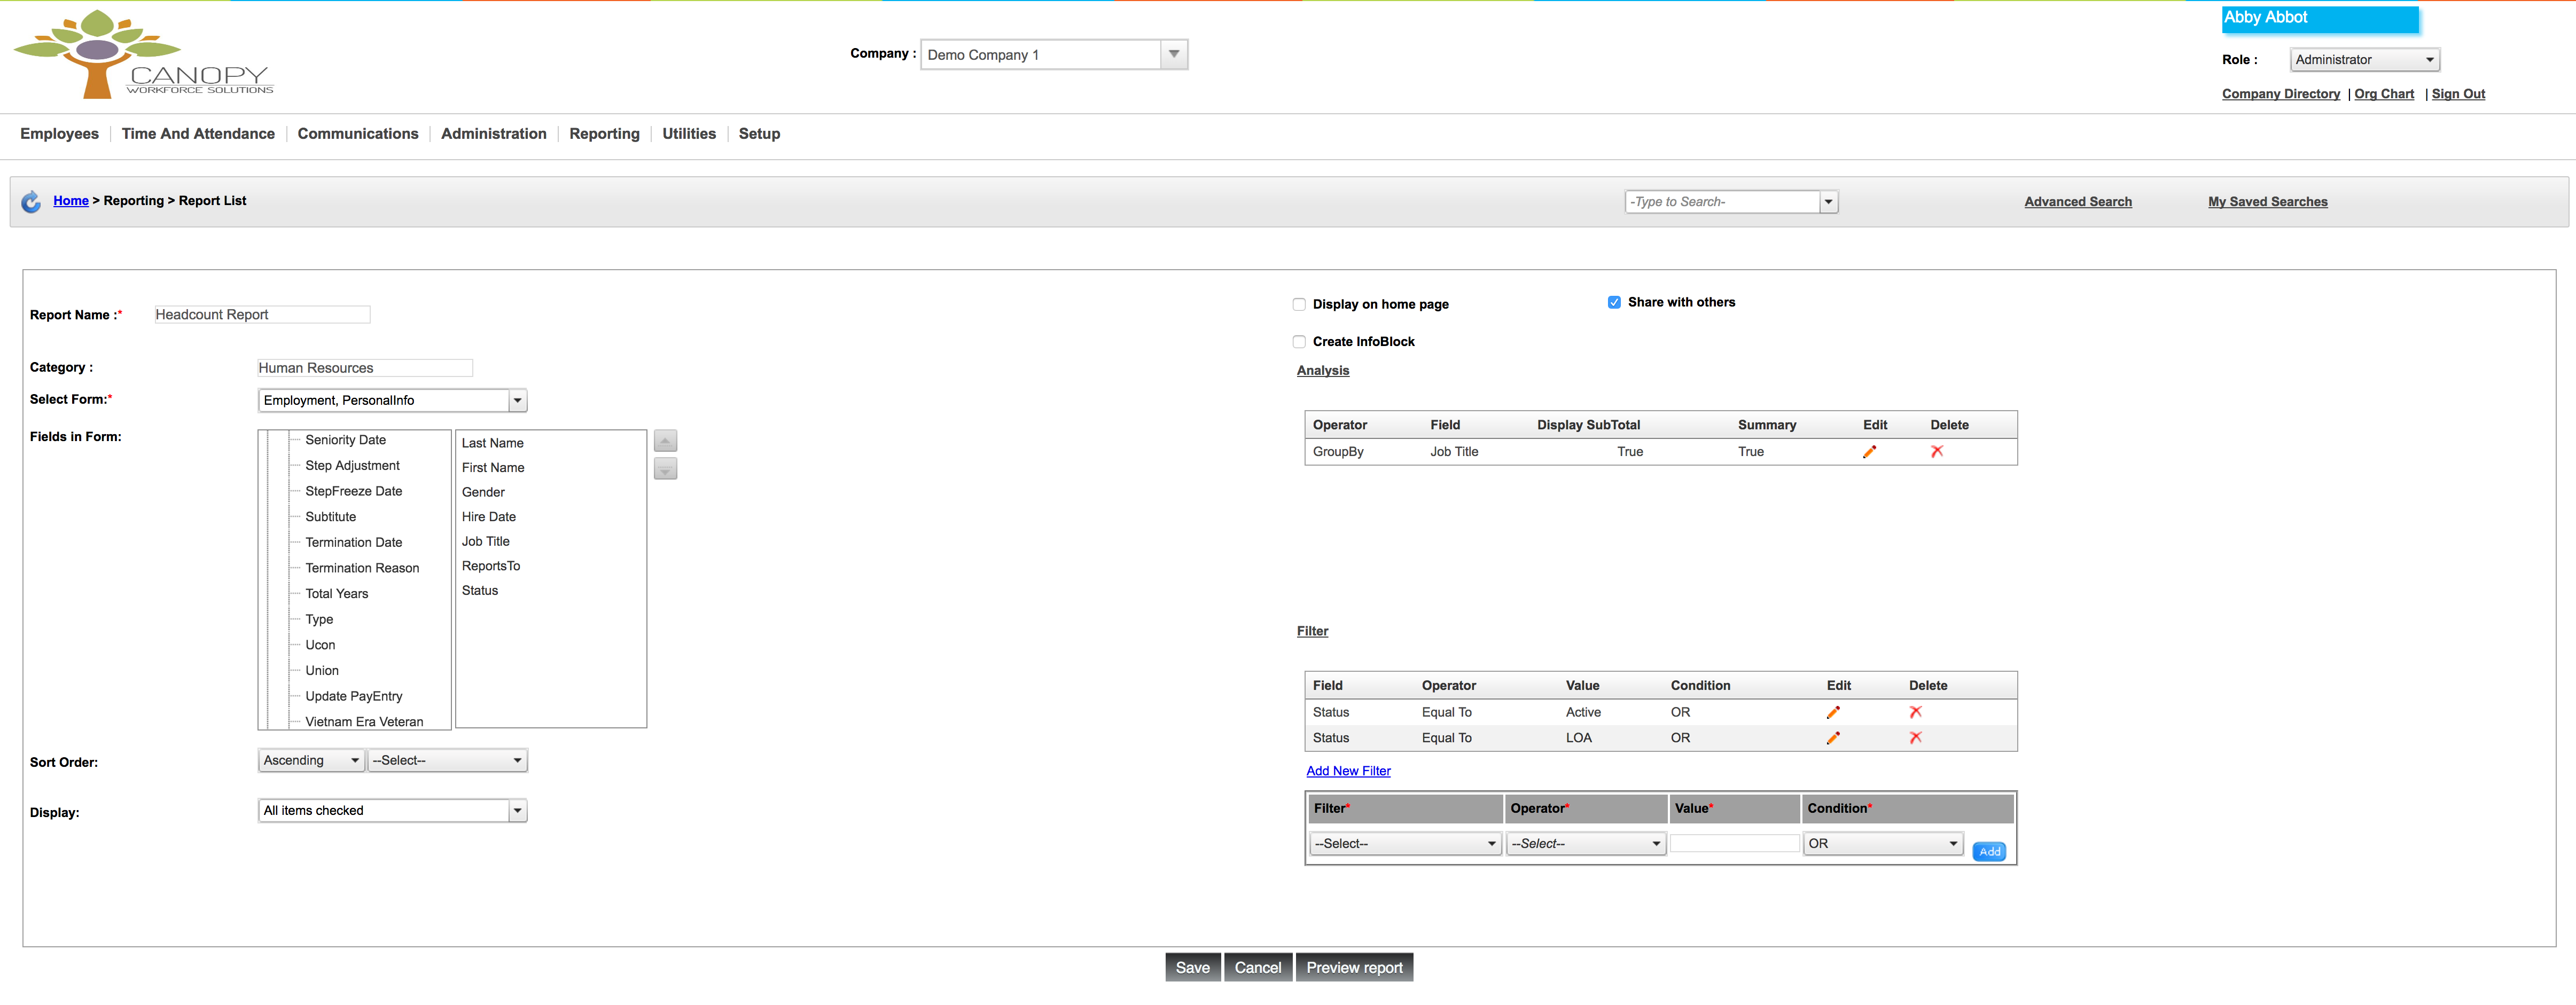Expand the Select Form dropdown
Screen dimensions: 2576x1005
pyautogui.click(x=517, y=401)
